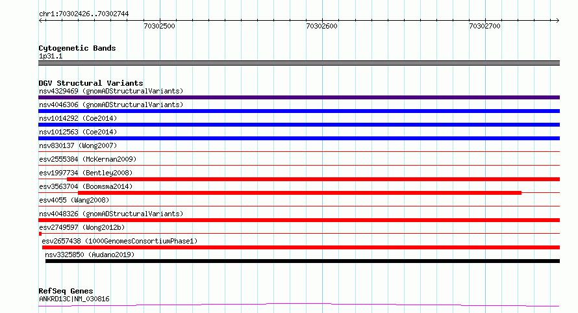Click the blue nsv1014292 variant bar
The image size is (578, 313).
(x=299, y=125)
